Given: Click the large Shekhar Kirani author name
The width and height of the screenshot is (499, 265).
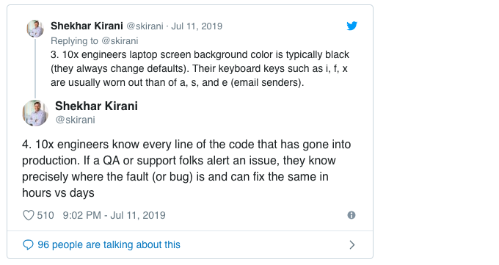Looking at the screenshot, I should 96,106.
